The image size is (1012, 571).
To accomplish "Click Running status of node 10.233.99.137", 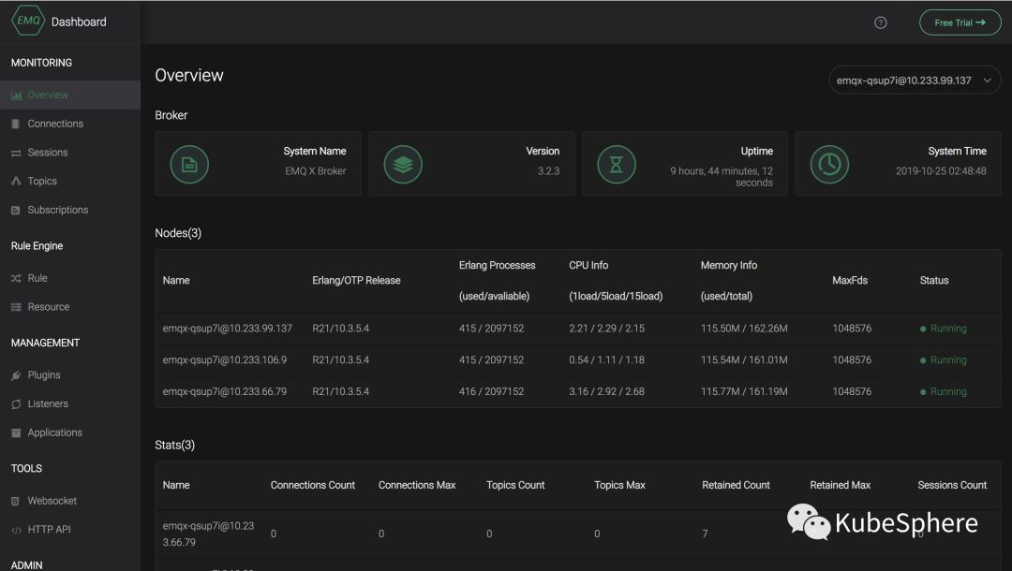I will click(944, 329).
